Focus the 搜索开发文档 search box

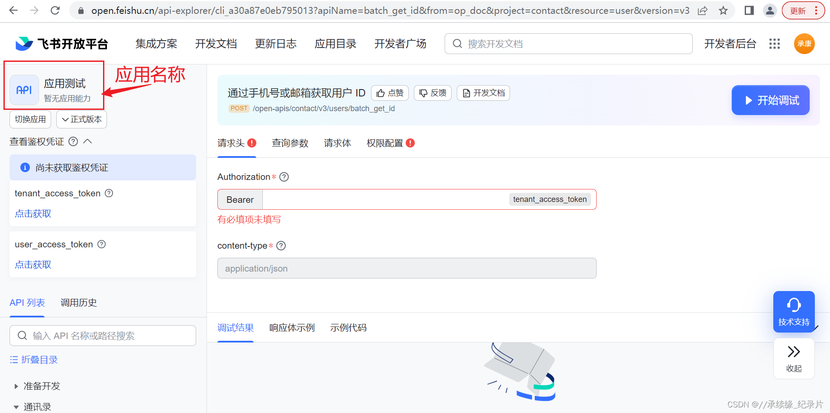(x=568, y=44)
